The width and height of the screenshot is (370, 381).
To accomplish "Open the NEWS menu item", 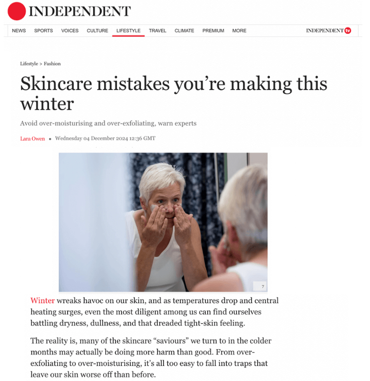I will [x=19, y=31].
